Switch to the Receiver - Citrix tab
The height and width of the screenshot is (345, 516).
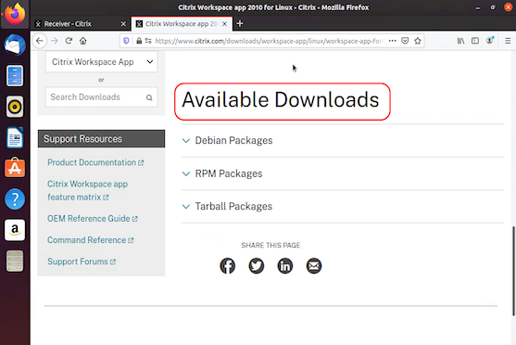[81, 24]
